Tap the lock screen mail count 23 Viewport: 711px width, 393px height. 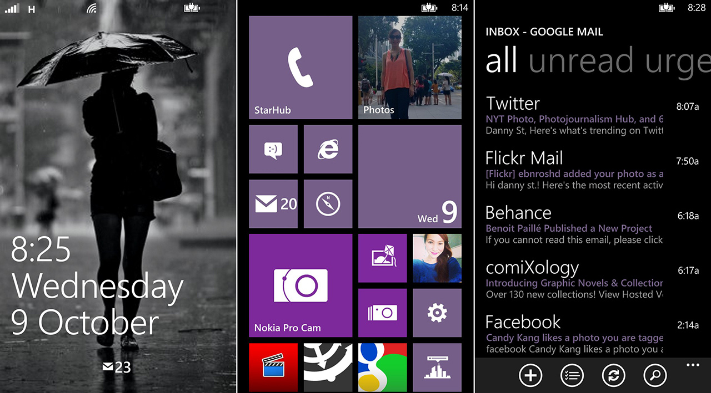(117, 367)
